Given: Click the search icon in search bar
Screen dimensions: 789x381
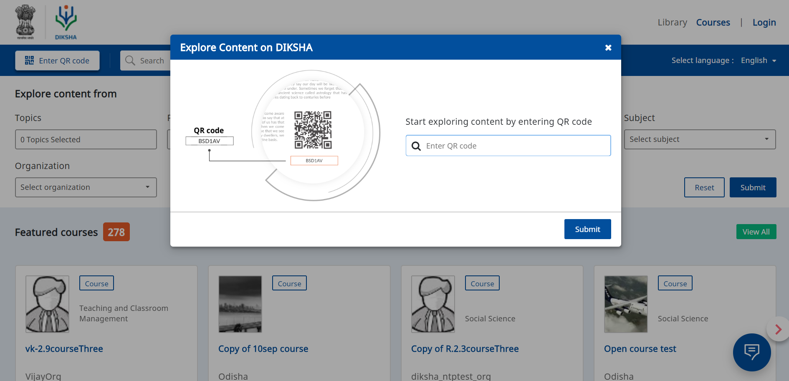Looking at the screenshot, I should [130, 61].
